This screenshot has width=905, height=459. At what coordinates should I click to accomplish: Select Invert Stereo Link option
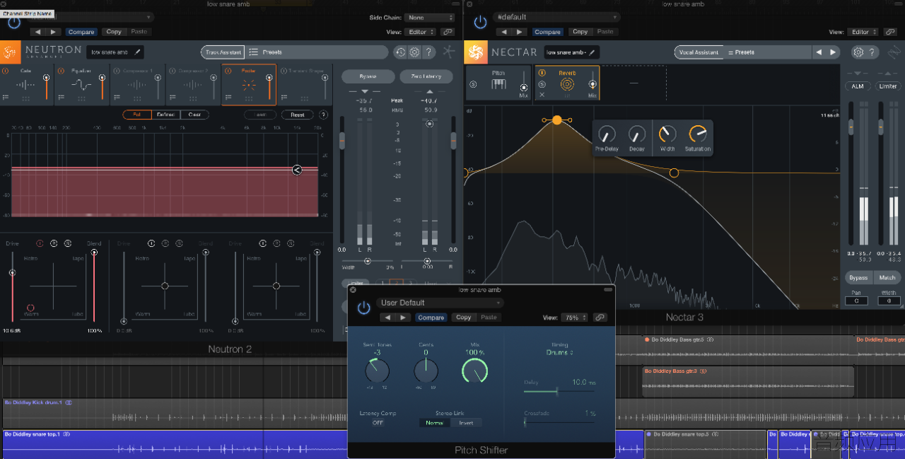pos(466,422)
